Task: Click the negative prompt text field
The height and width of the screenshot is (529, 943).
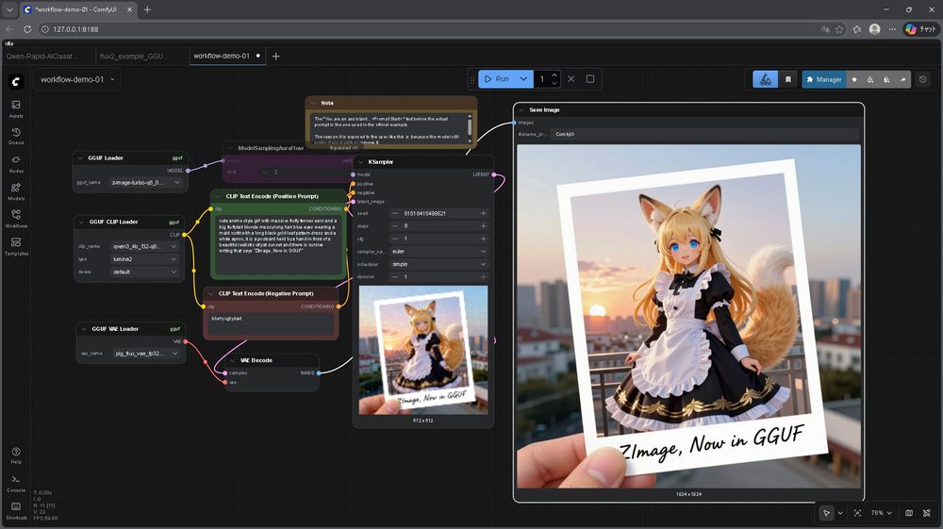Action: [271, 323]
